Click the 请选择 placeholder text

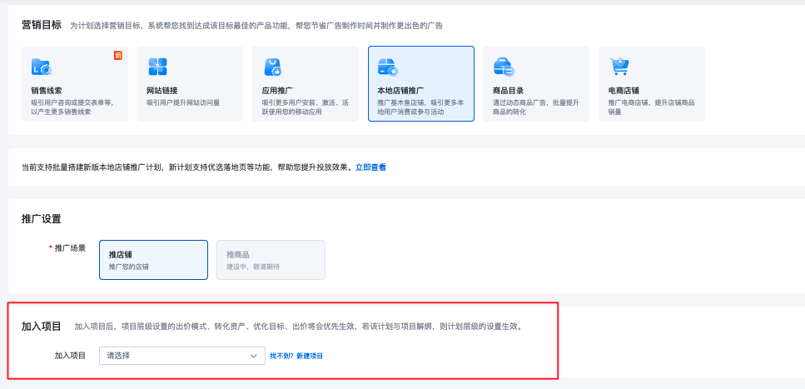pos(118,356)
